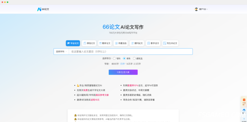The height and width of the screenshot is (122, 247).
Task: Open the 专升本论文 tab
Action: 170,43
